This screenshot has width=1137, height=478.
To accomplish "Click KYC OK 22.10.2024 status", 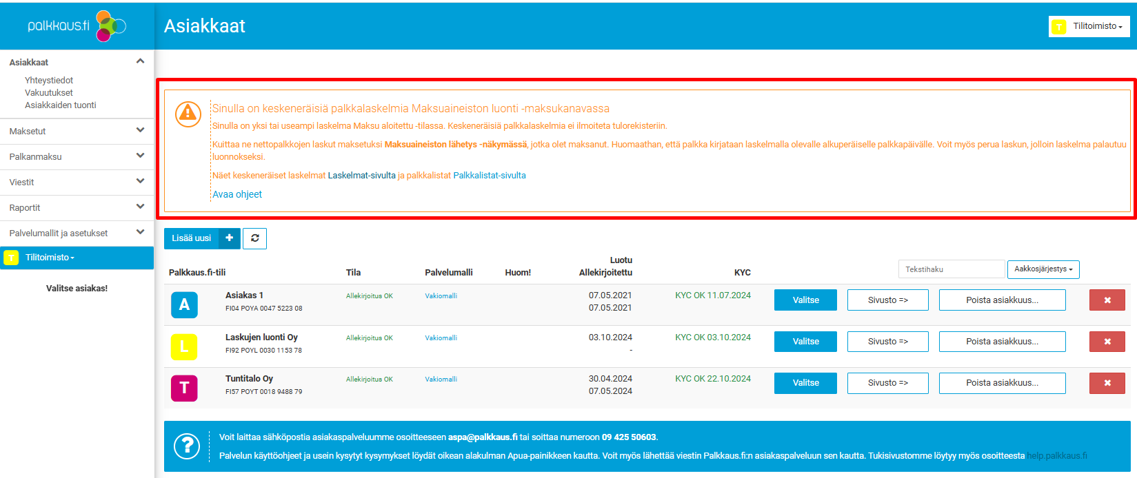I will point(713,379).
